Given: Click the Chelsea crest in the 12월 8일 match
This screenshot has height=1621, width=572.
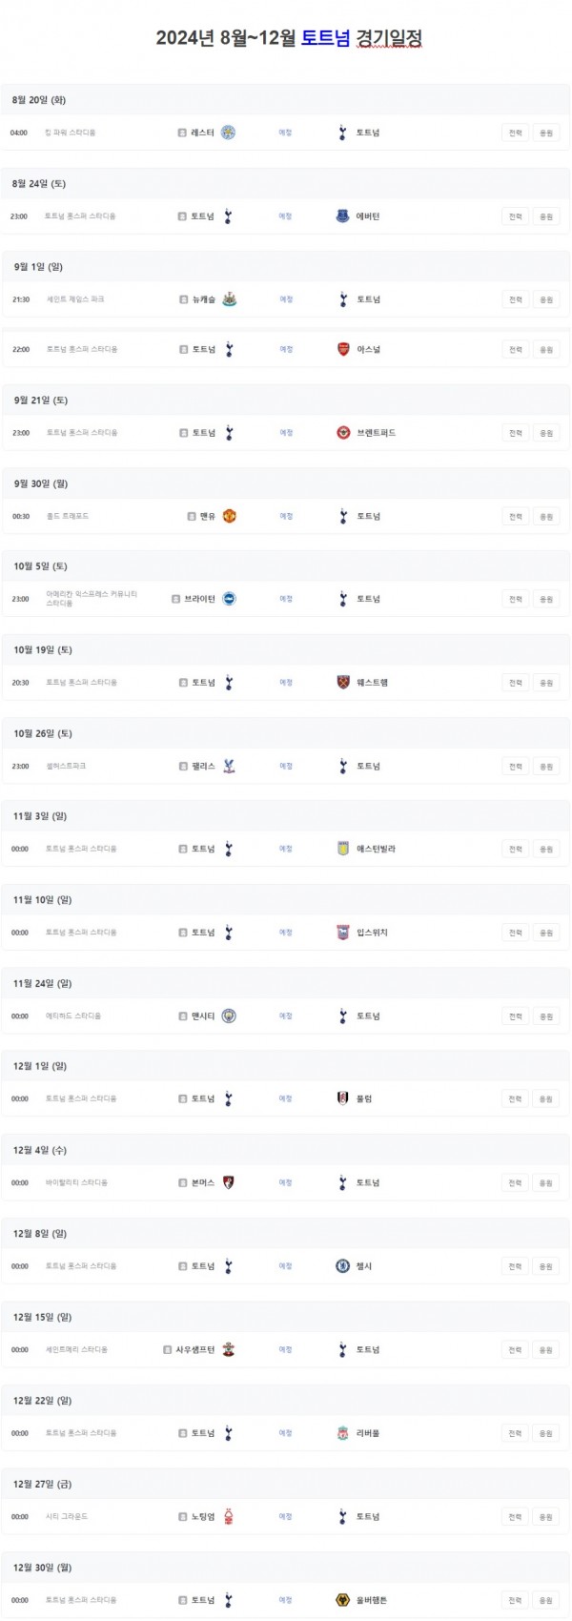Looking at the screenshot, I should [x=343, y=1266].
